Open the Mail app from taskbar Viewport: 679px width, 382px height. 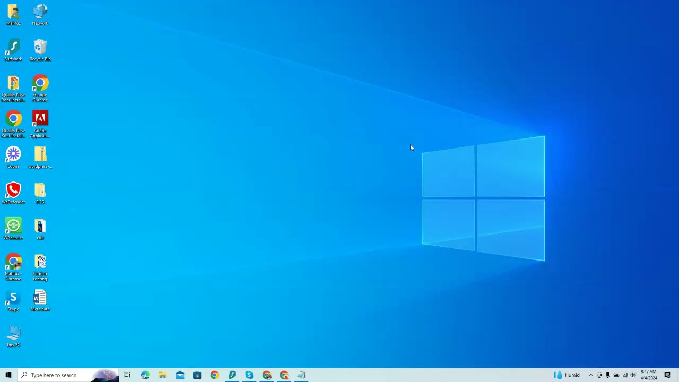pyautogui.click(x=180, y=375)
